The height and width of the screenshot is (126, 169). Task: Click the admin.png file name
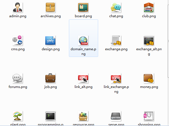coord(18,16)
